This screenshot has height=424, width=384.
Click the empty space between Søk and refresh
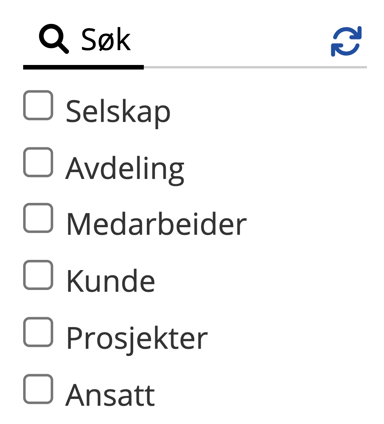click(x=228, y=40)
